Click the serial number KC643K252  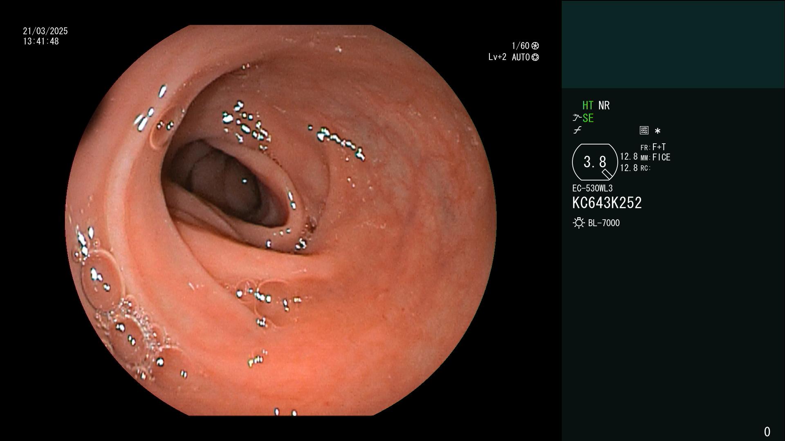(607, 203)
